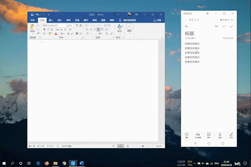Tap the microphone icon in the note toolbar
This screenshot has height=167, width=251.
coord(220,134)
